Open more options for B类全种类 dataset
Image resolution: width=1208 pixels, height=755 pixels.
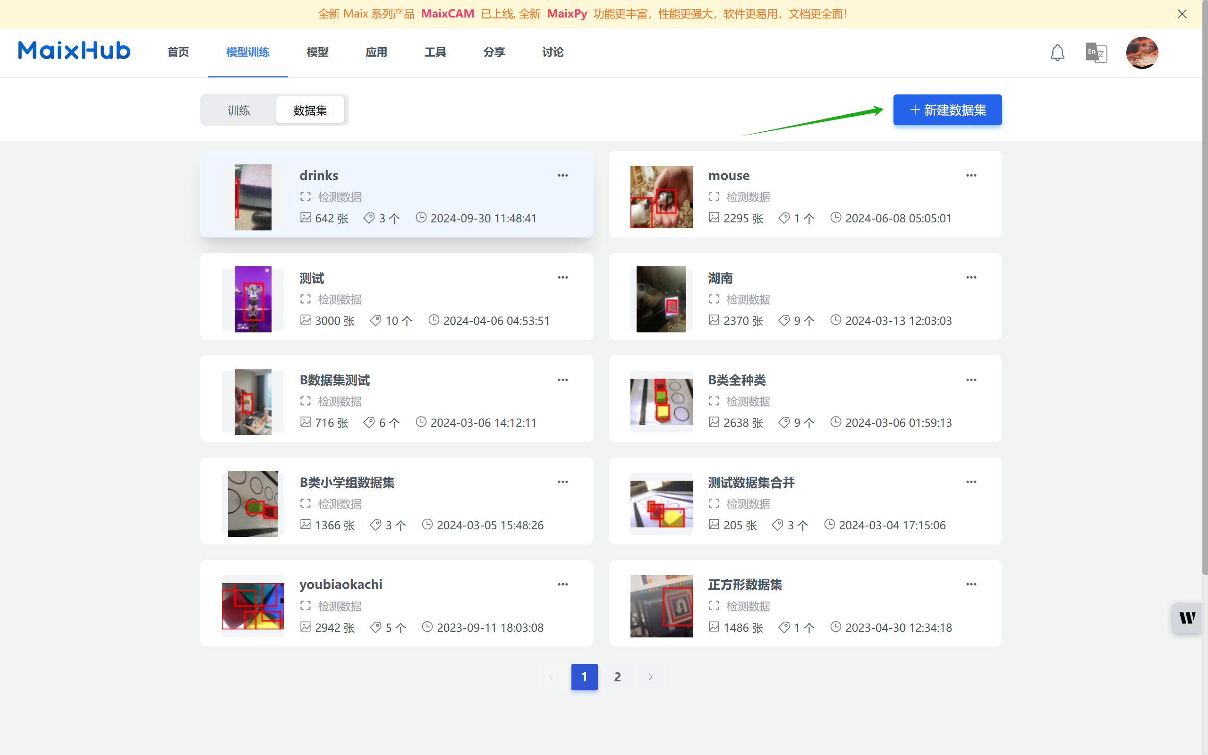[971, 380]
